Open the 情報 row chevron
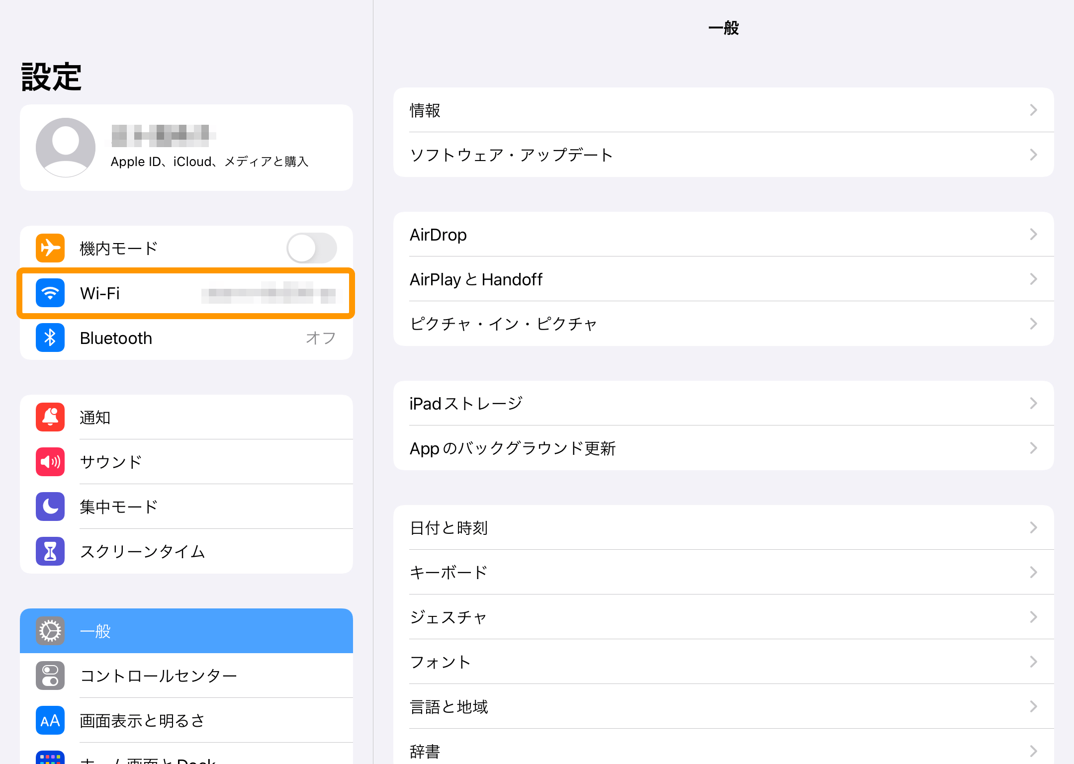The height and width of the screenshot is (764, 1074). coord(1034,110)
